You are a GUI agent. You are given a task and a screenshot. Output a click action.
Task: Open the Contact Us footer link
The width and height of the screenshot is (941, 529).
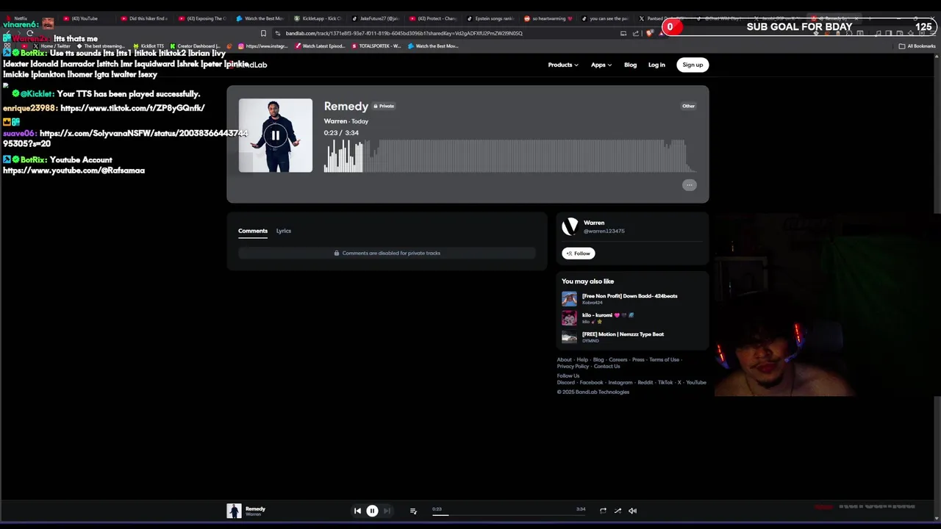click(607, 367)
